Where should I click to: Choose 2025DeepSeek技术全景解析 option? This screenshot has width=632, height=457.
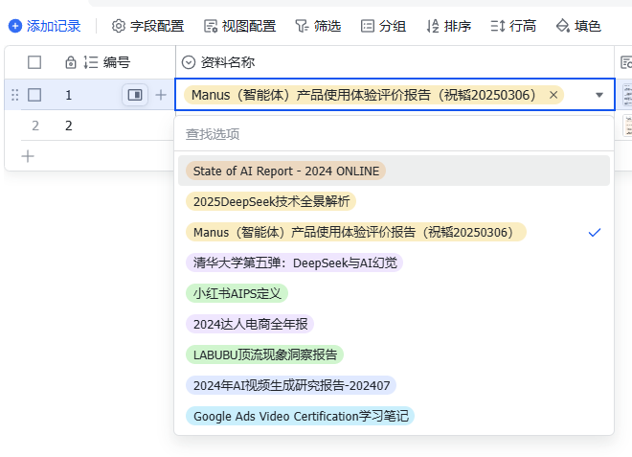point(271,201)
